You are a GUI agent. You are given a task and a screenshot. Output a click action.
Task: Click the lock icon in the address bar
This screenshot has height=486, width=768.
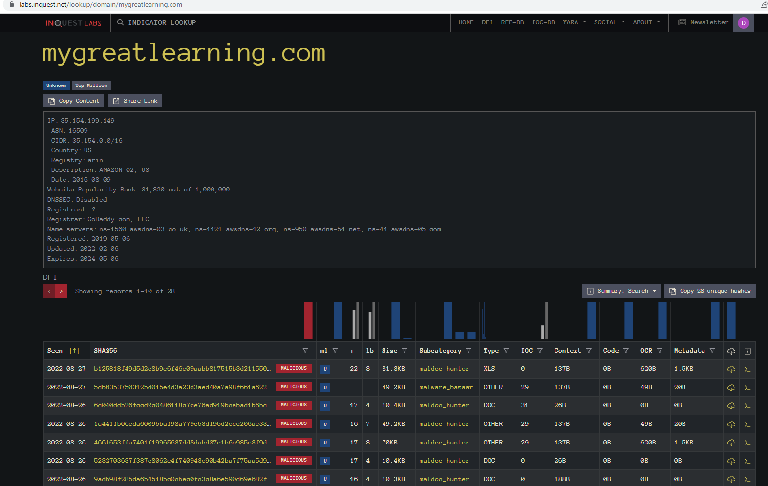pos(12,4)
